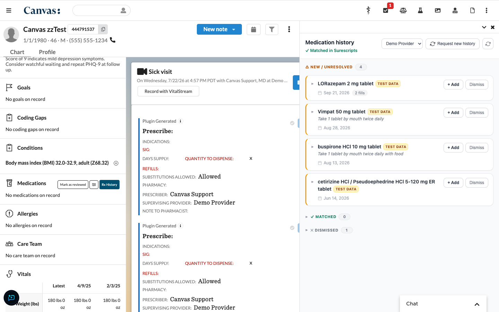Screen dimensions: 499x312
Task: Open Rx History in Medications
Action: pyautogui.click(x=110, y=185)
